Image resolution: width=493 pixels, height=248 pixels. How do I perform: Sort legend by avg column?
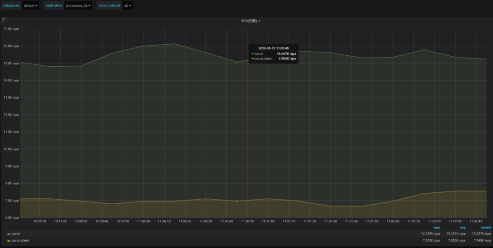coord(462,227)
